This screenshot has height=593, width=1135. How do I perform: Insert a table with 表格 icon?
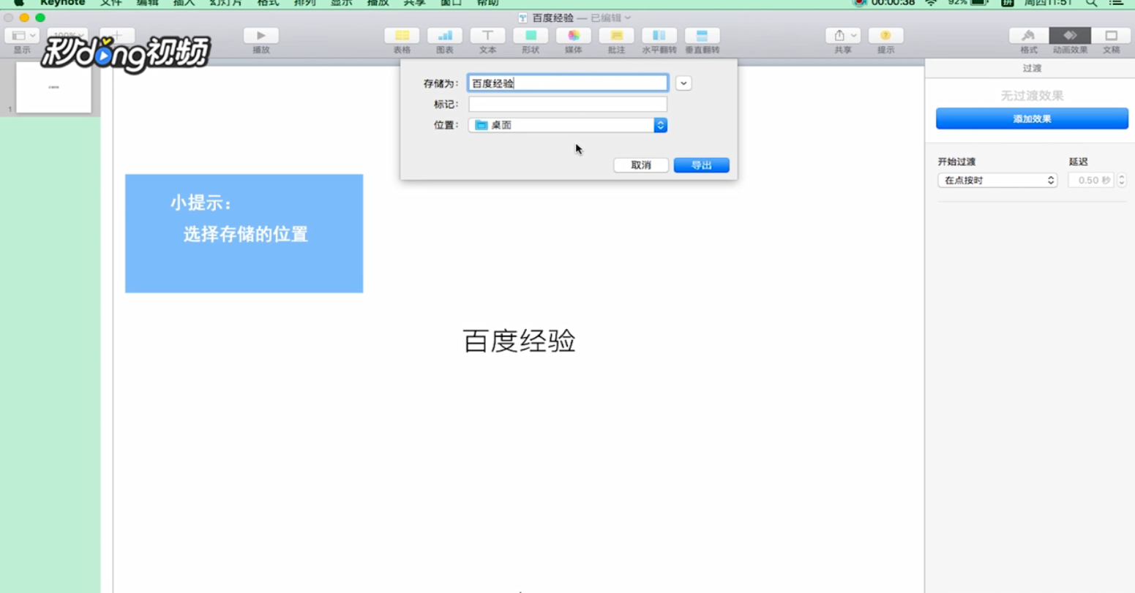402,35
